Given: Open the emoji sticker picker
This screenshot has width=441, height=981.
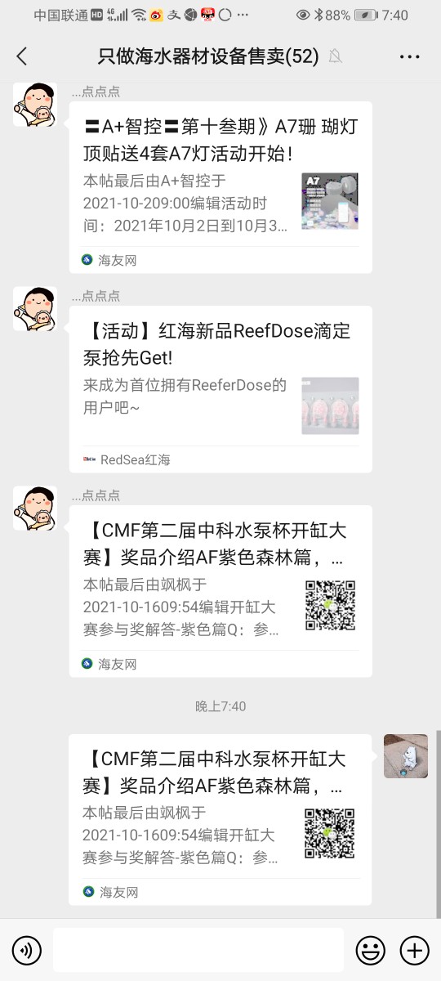Looking at the screenshot, I should [x=370, y=950].
